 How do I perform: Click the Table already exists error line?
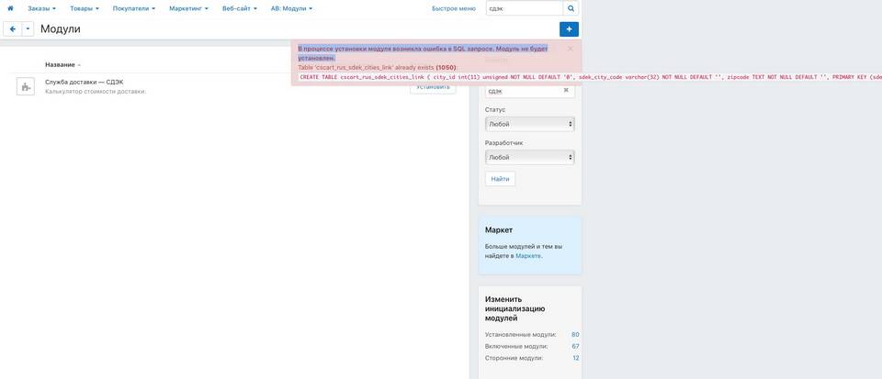[x=377, y=67]
